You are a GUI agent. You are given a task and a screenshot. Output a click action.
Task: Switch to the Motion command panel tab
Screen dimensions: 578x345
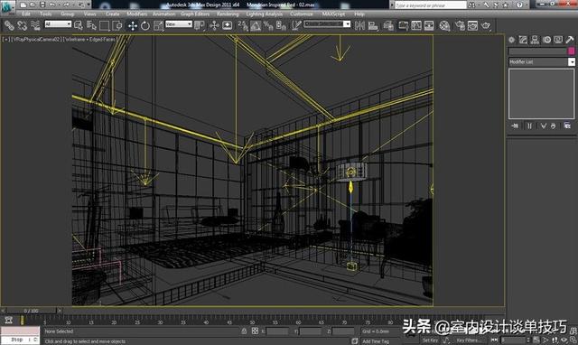546,40
